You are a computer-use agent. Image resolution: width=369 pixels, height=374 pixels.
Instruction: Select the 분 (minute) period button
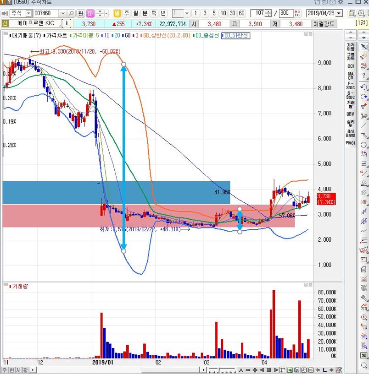coord(145,13)
